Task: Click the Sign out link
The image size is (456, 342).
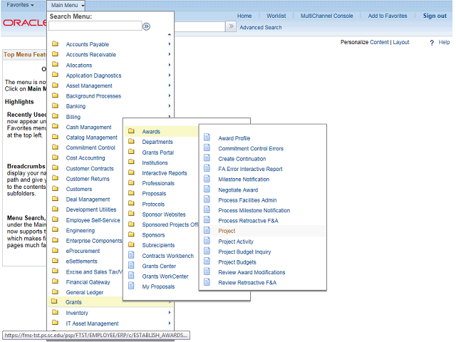Action: point(435,16)
